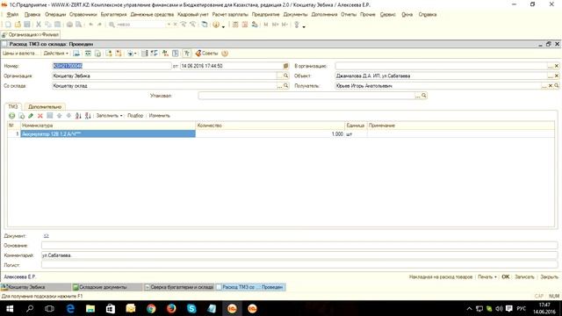Open search magnifier for Упаковал field
This screenshot has height=316, width=562.
[423, 96]
